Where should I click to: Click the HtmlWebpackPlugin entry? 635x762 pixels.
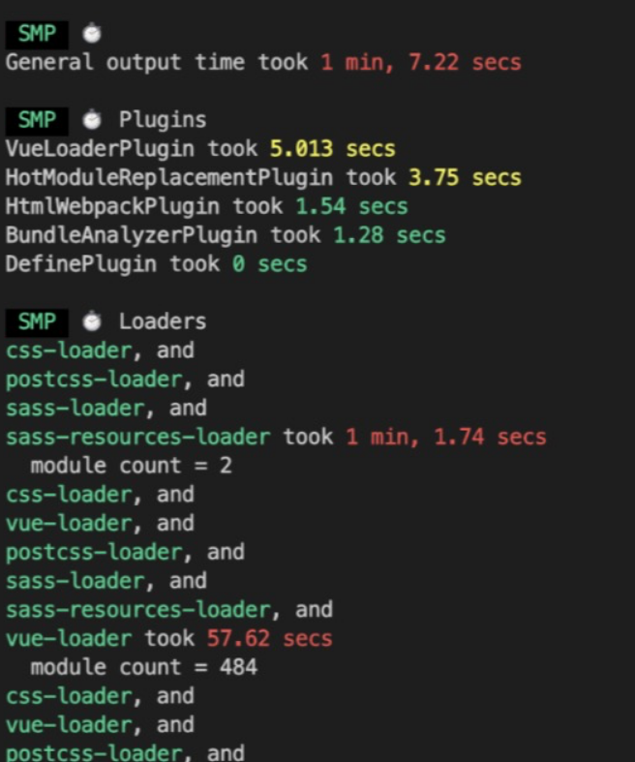(x=111, y=206)
